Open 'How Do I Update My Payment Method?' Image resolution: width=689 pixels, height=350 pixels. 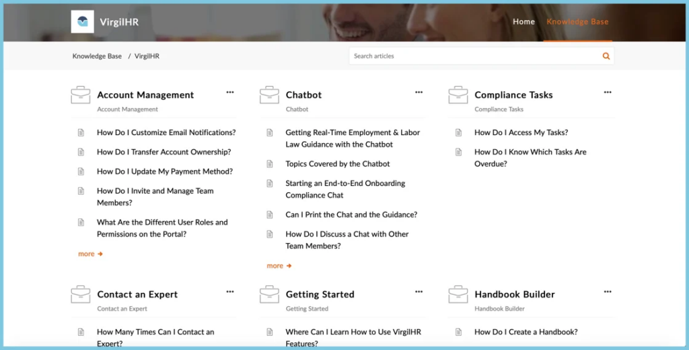click(165, 171)
